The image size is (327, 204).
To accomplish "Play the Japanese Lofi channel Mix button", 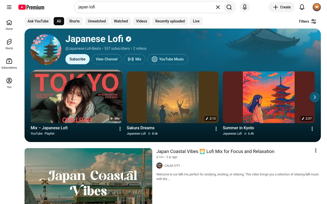I will [x=134, y=59].
